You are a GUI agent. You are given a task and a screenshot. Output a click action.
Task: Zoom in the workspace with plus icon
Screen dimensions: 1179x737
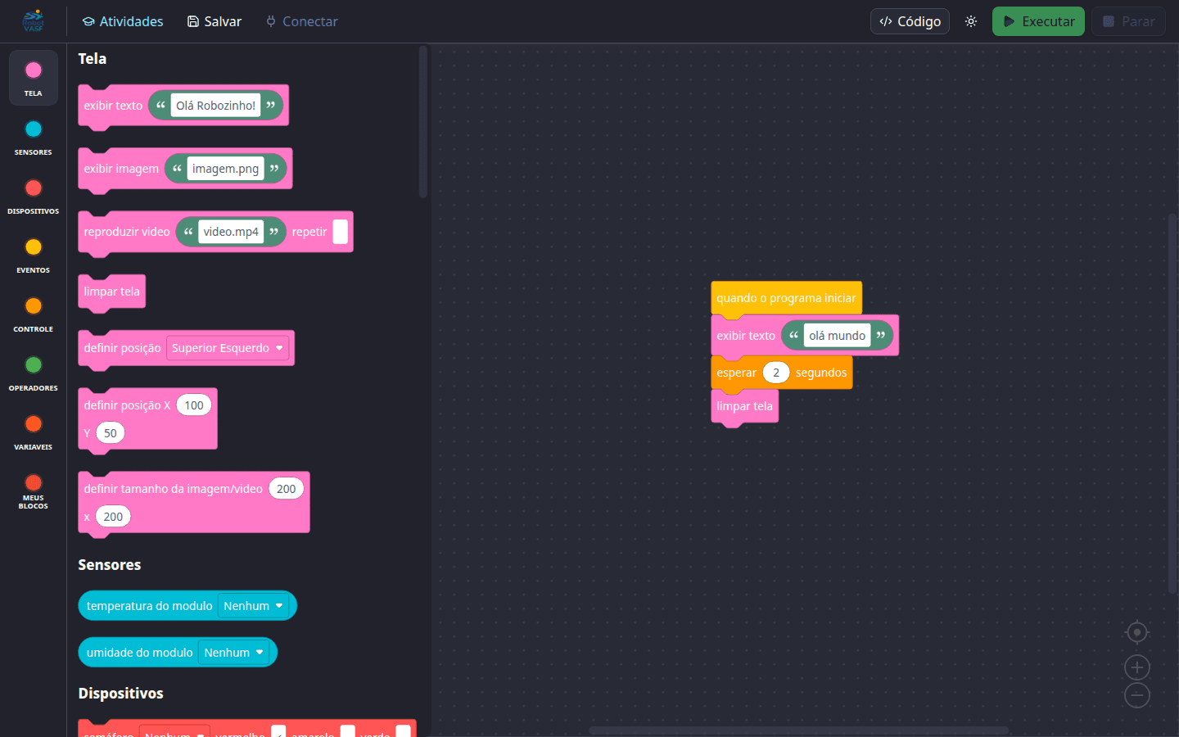[1137, 667]
